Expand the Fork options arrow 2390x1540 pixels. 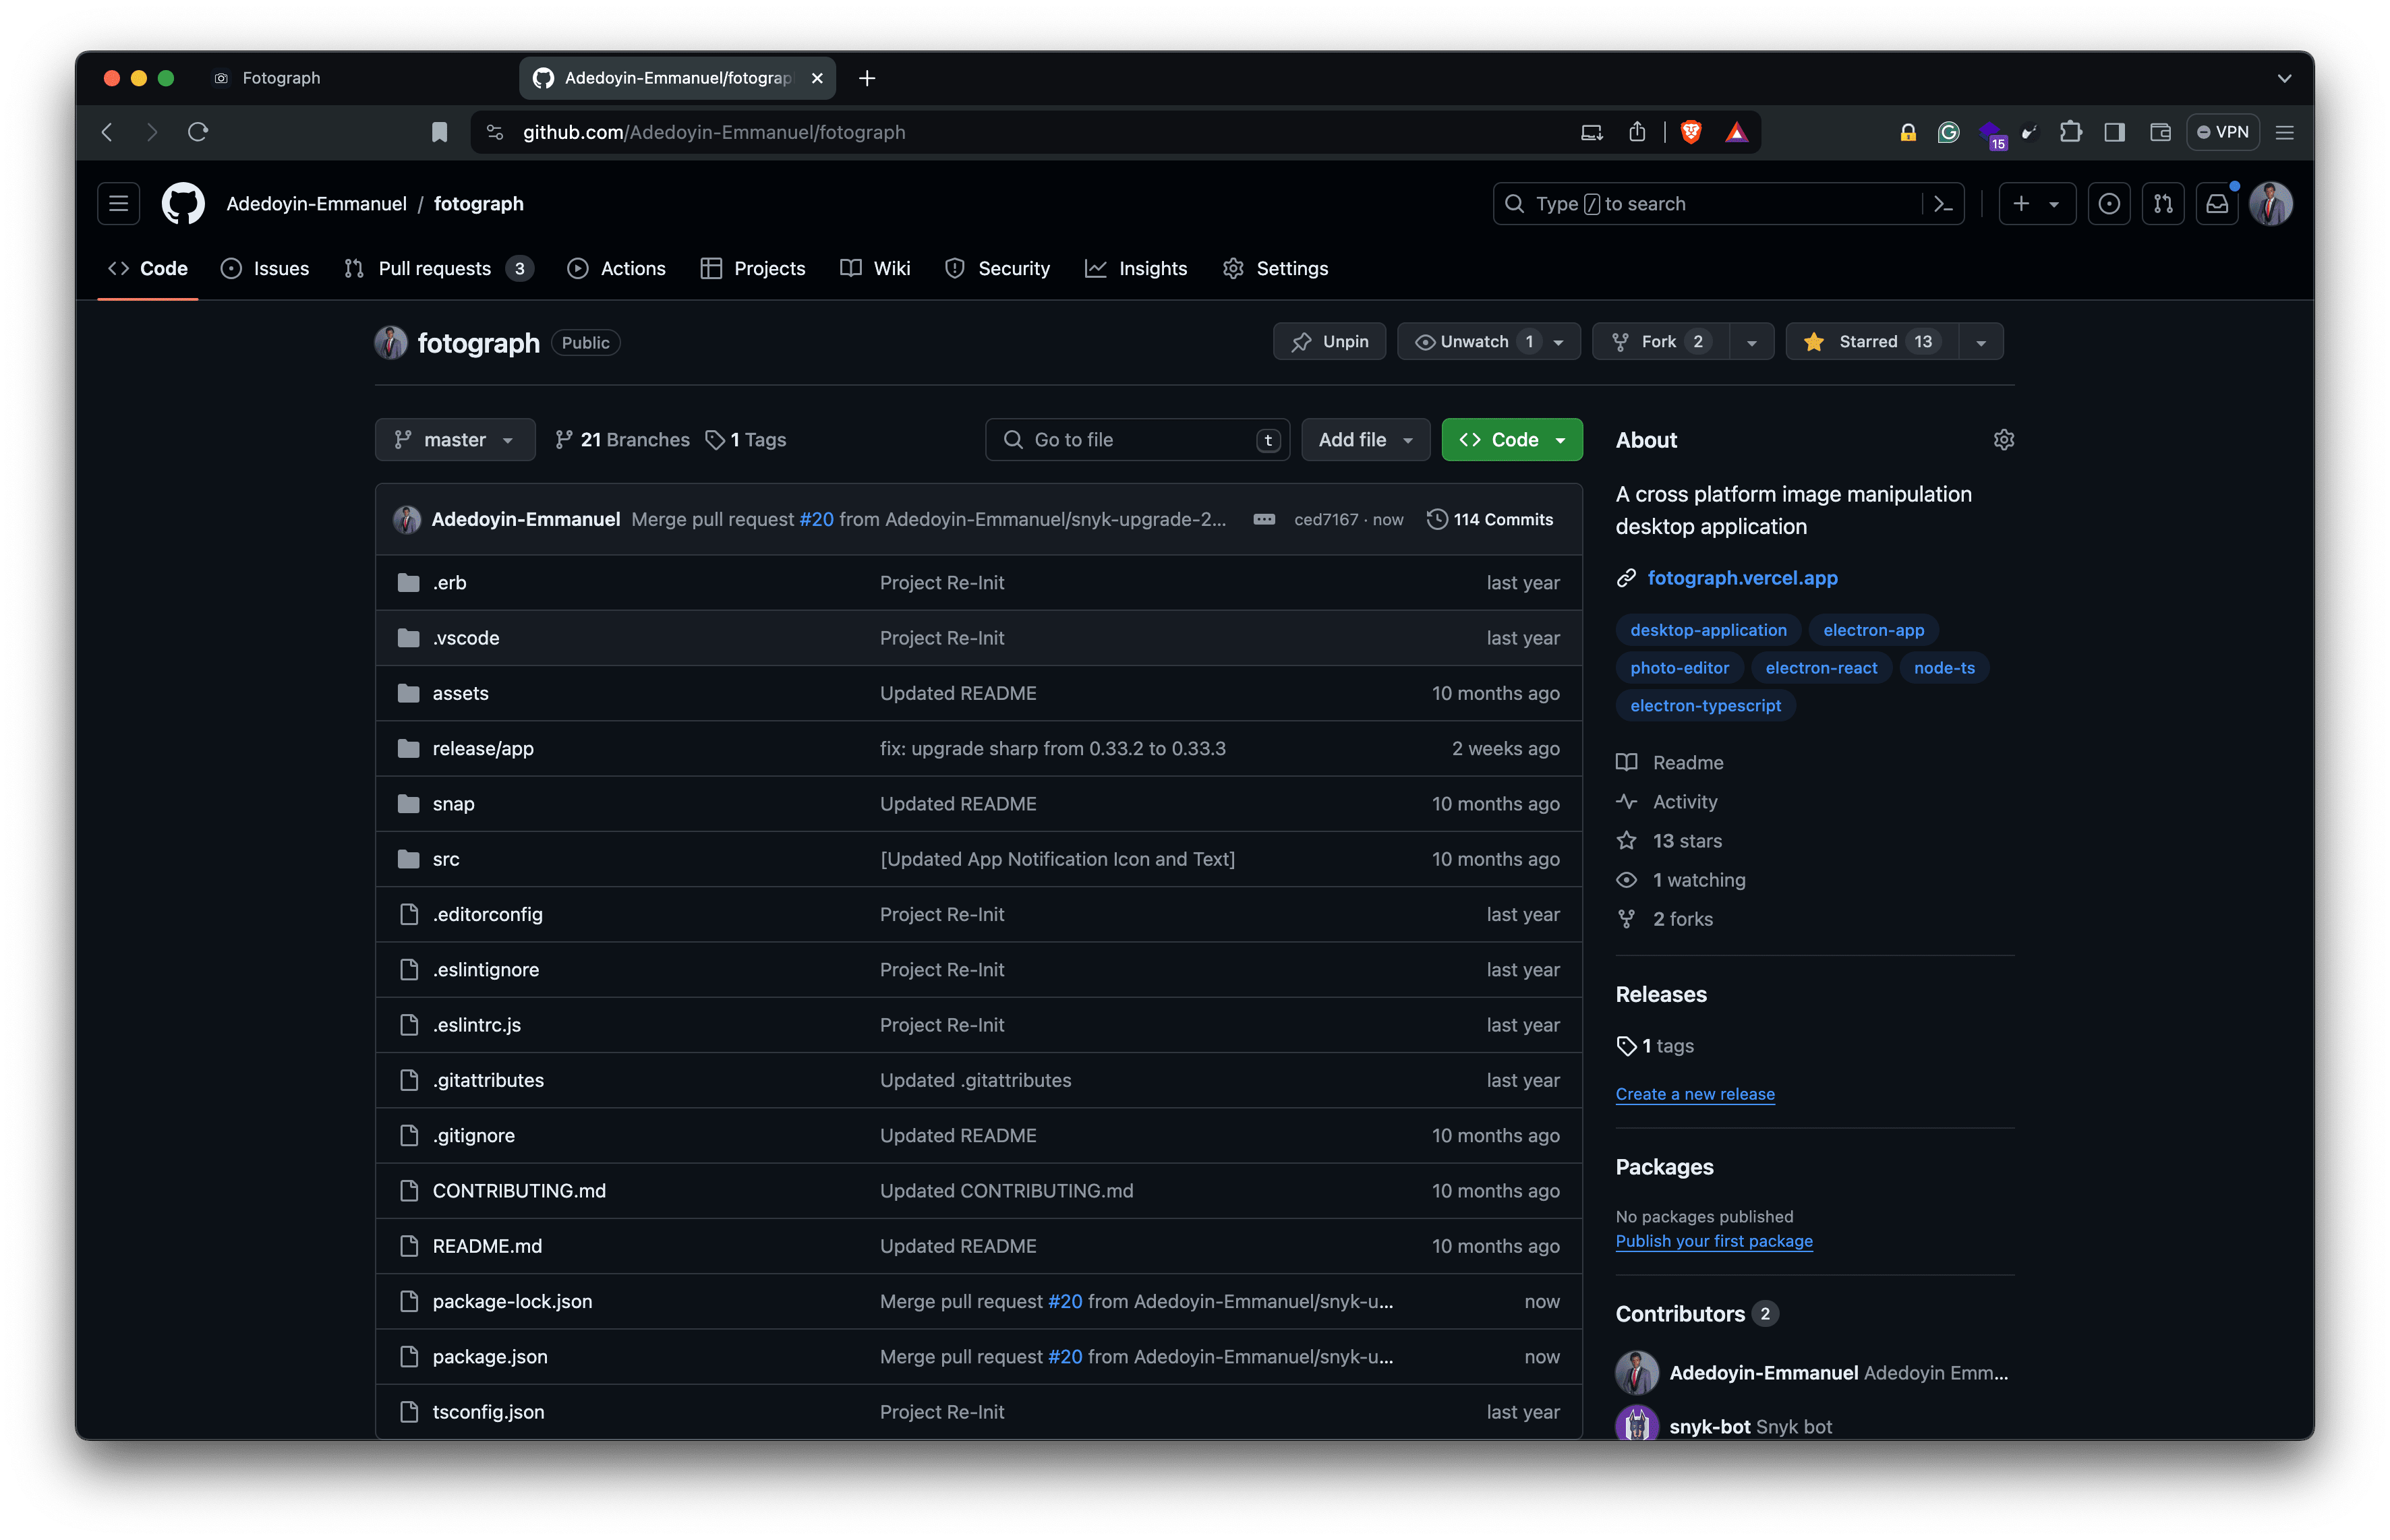pyautogui.click(x=1752, y=342)
